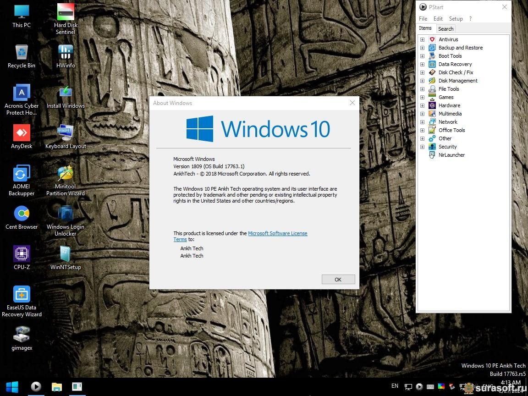Open File Explorer from the taskbar

point(56,386)
